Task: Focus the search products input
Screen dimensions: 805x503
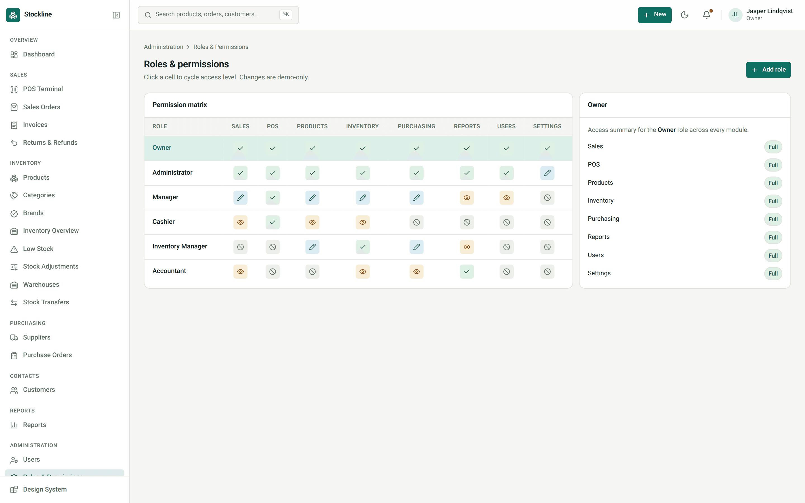Action: click(x=218, y=15)
